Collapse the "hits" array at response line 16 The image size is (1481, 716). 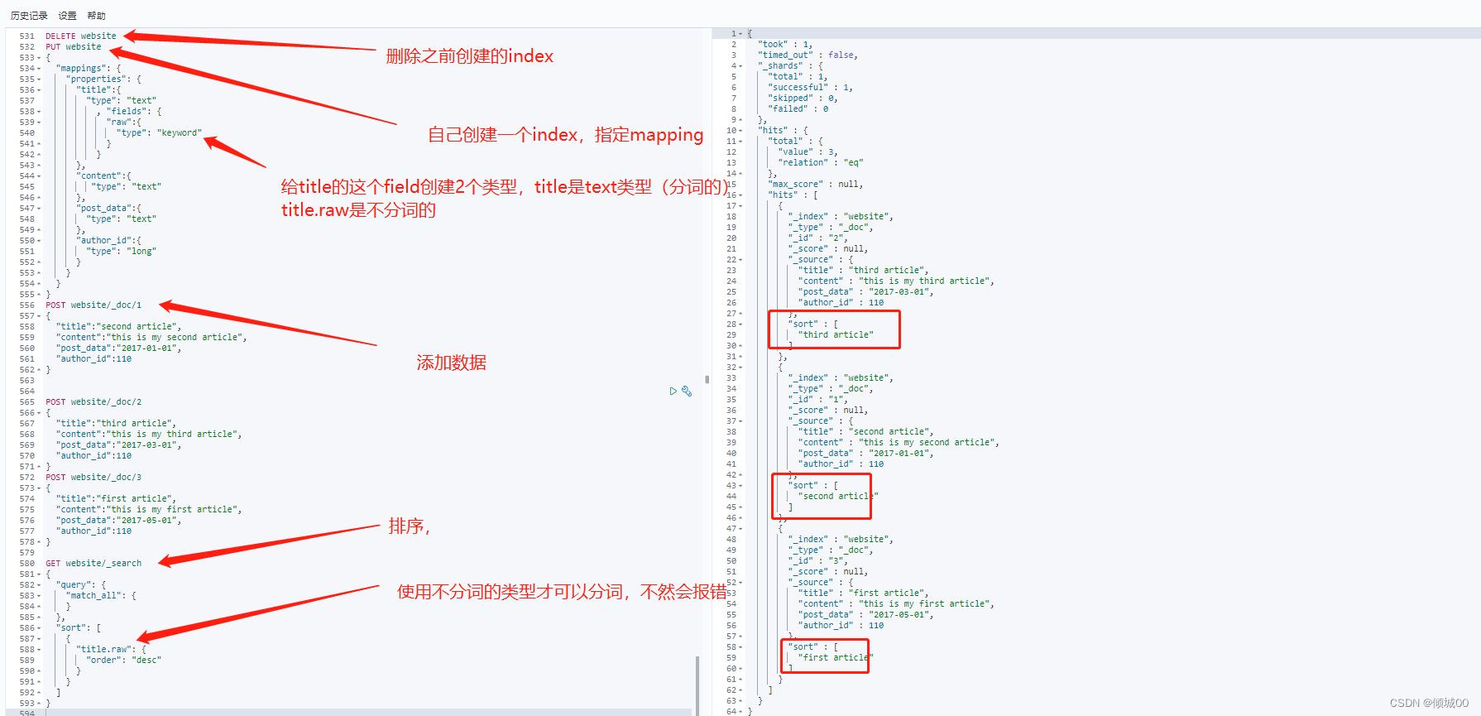(x=740, y=195)
